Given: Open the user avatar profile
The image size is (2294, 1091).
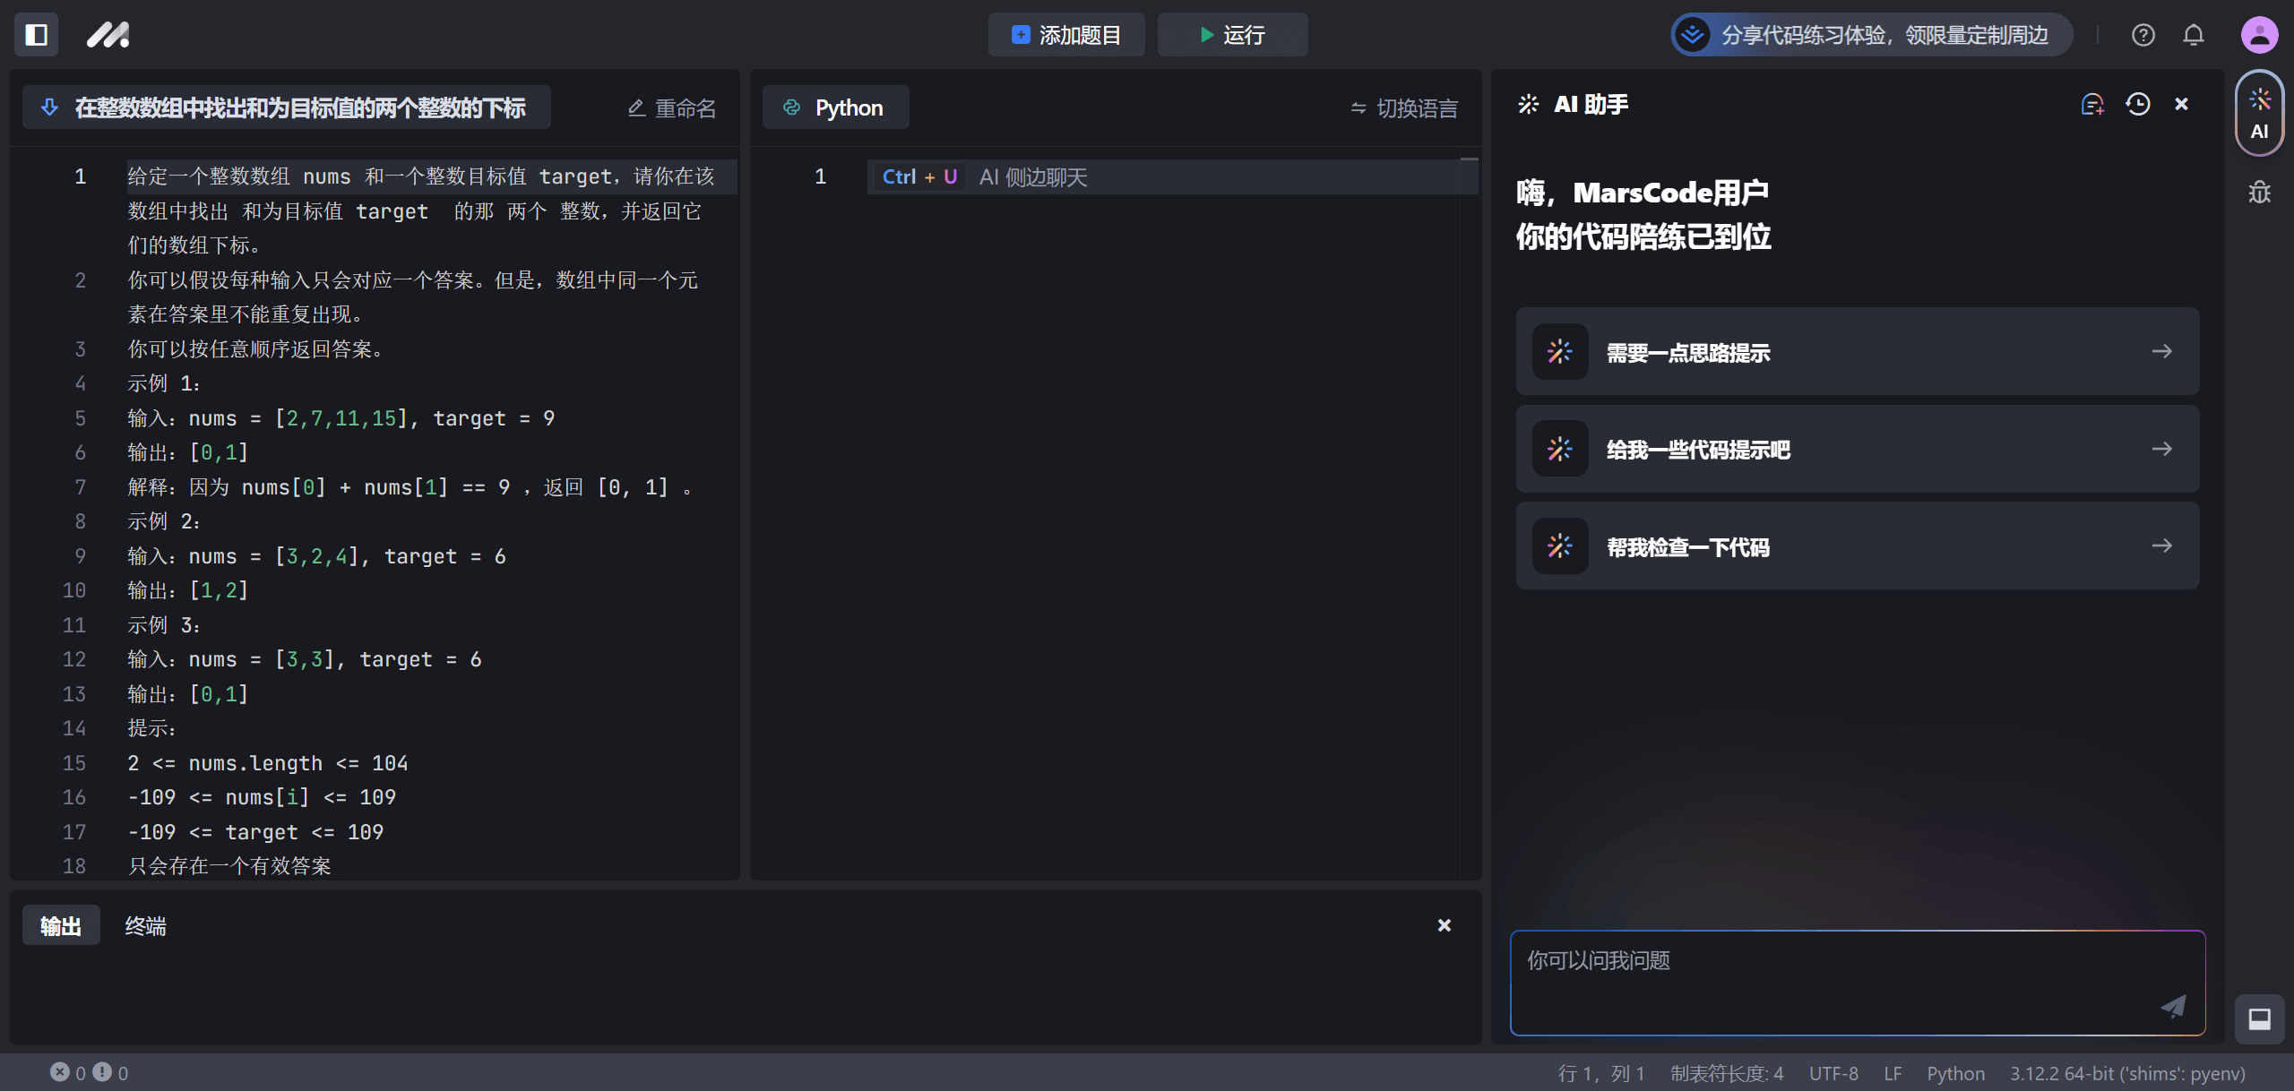Looking at the screenshot, I should pos(2259,35).
